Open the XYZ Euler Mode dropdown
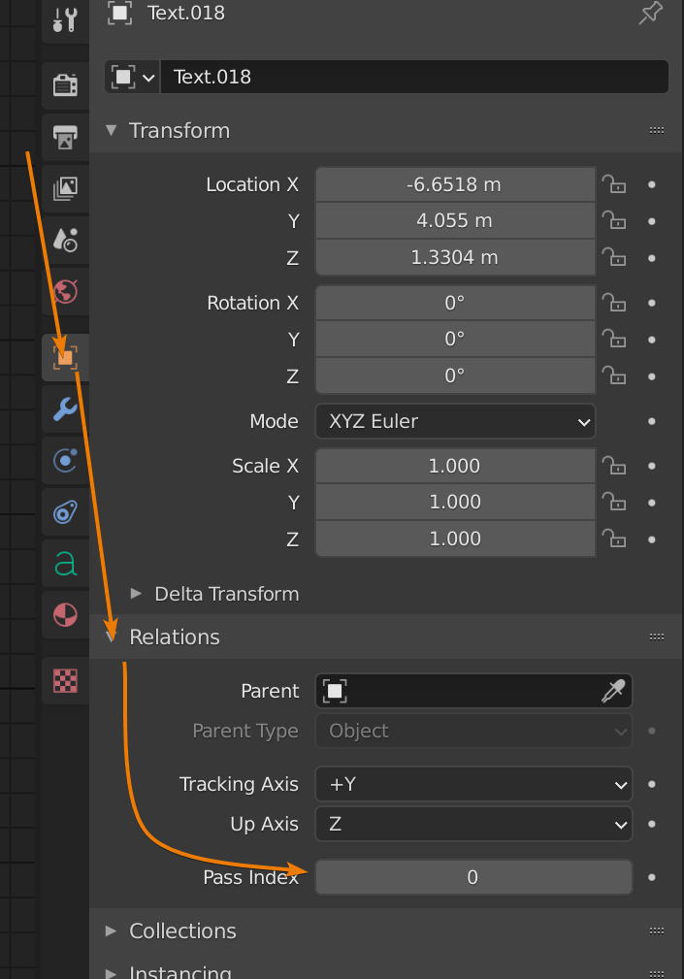This screenshot has height=979, width=684. click(x=455, y=421)
